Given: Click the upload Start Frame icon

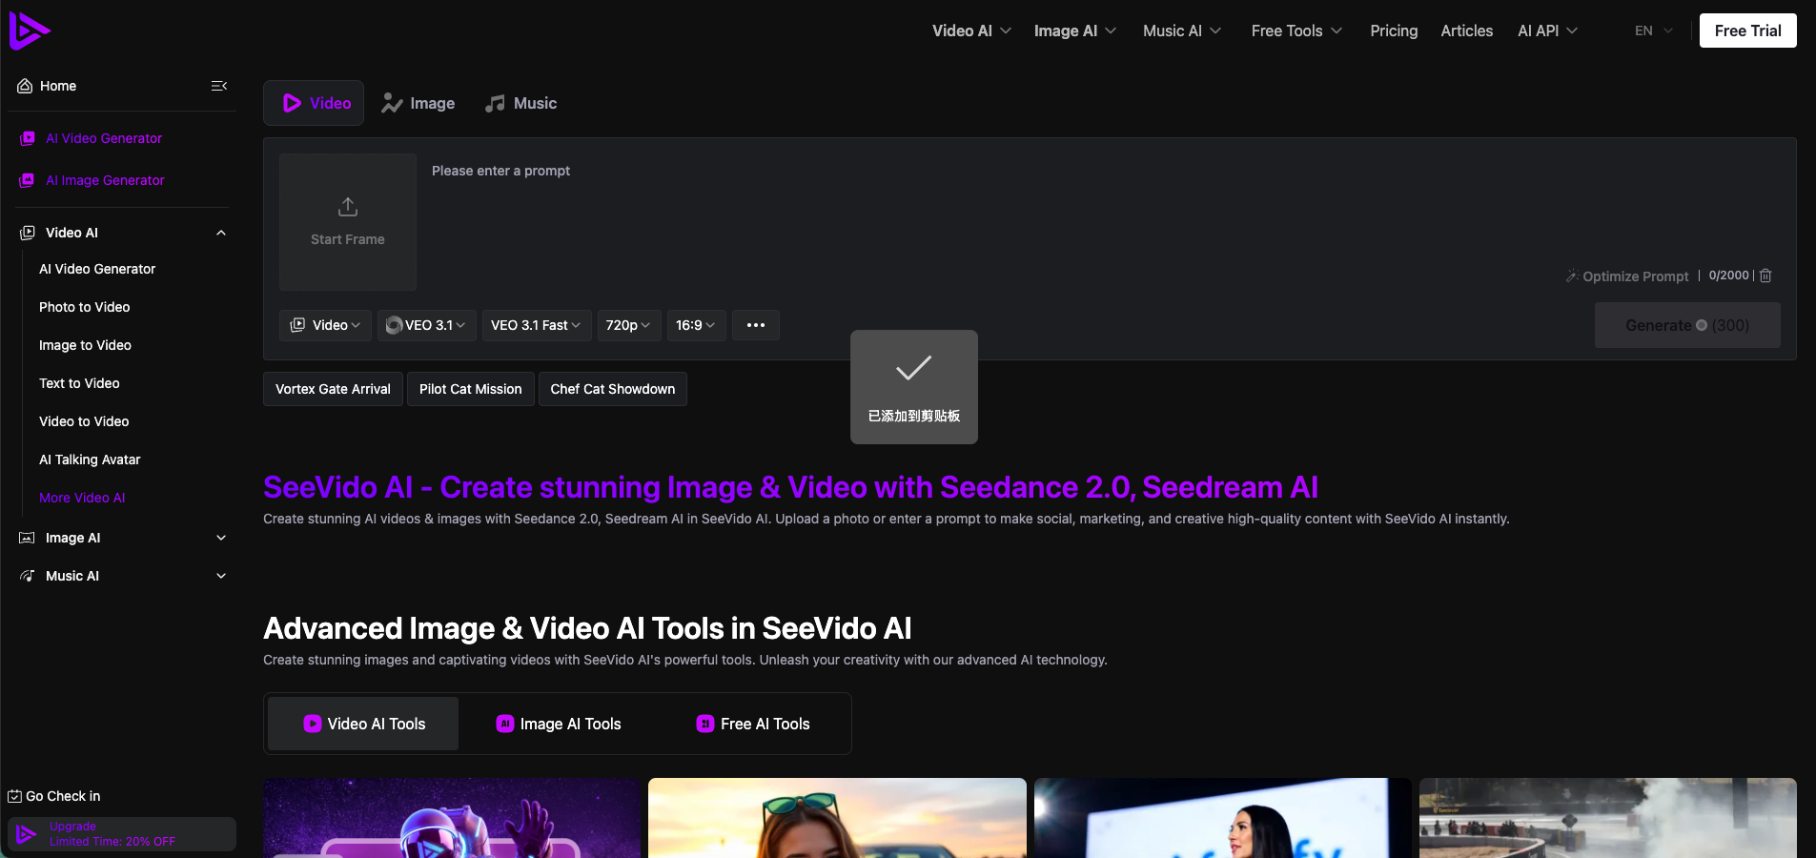Looking at the screenshot, I should [348, 207].
